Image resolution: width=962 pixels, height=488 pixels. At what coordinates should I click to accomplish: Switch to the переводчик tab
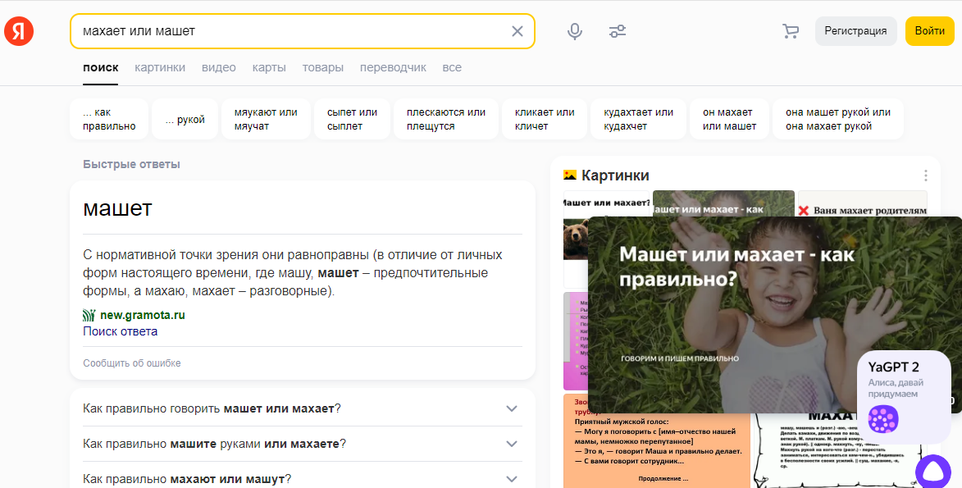[x=394, y=67]
